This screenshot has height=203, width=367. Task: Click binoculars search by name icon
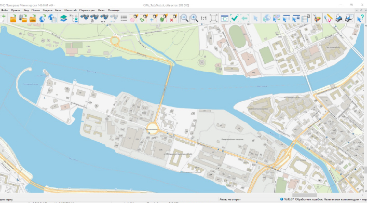point(94,18)
